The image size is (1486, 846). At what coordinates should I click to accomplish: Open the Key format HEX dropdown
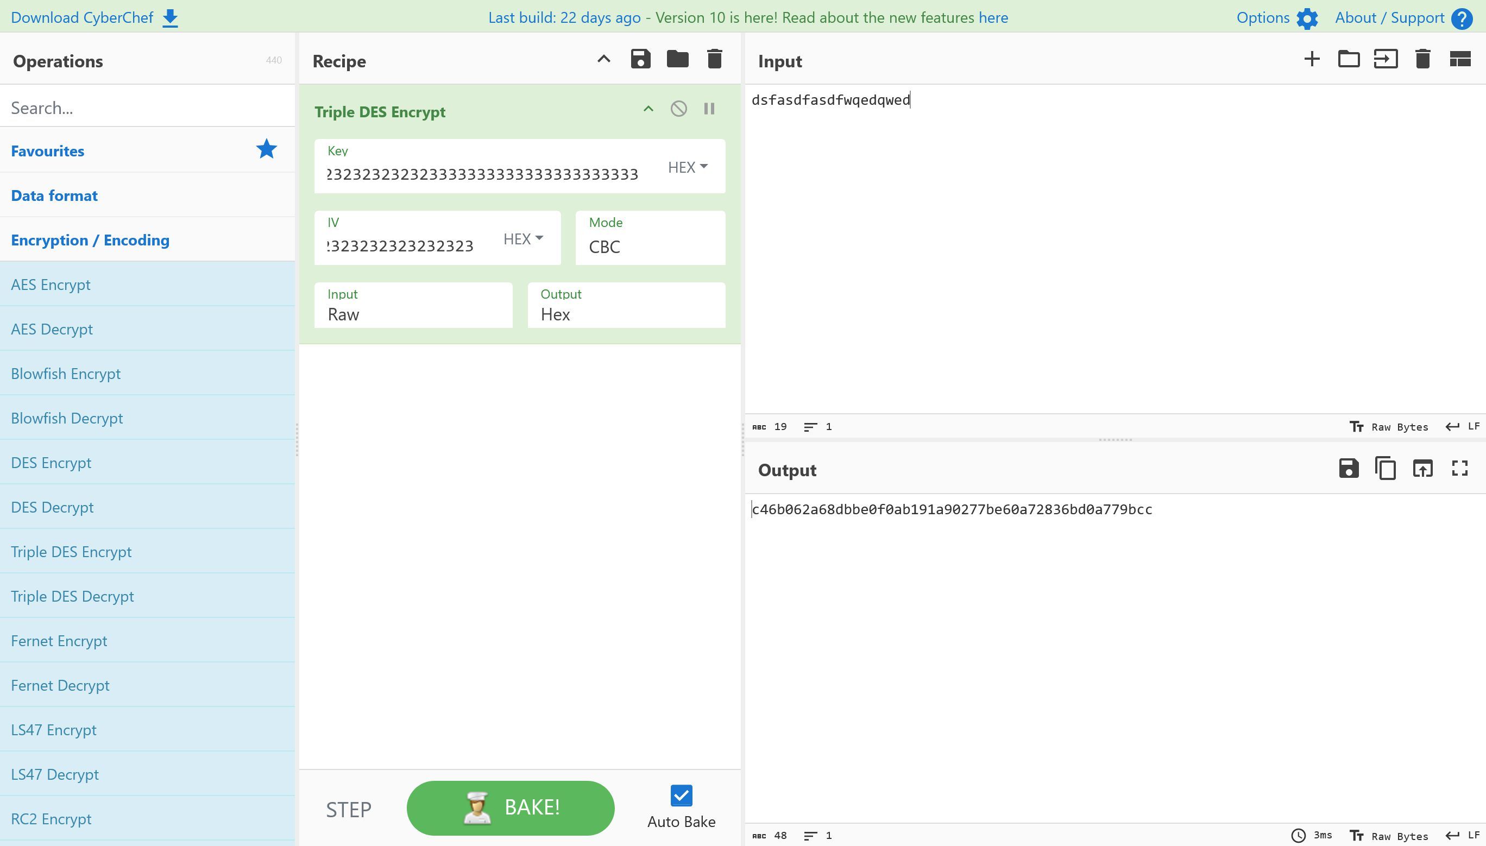[688, 167]
